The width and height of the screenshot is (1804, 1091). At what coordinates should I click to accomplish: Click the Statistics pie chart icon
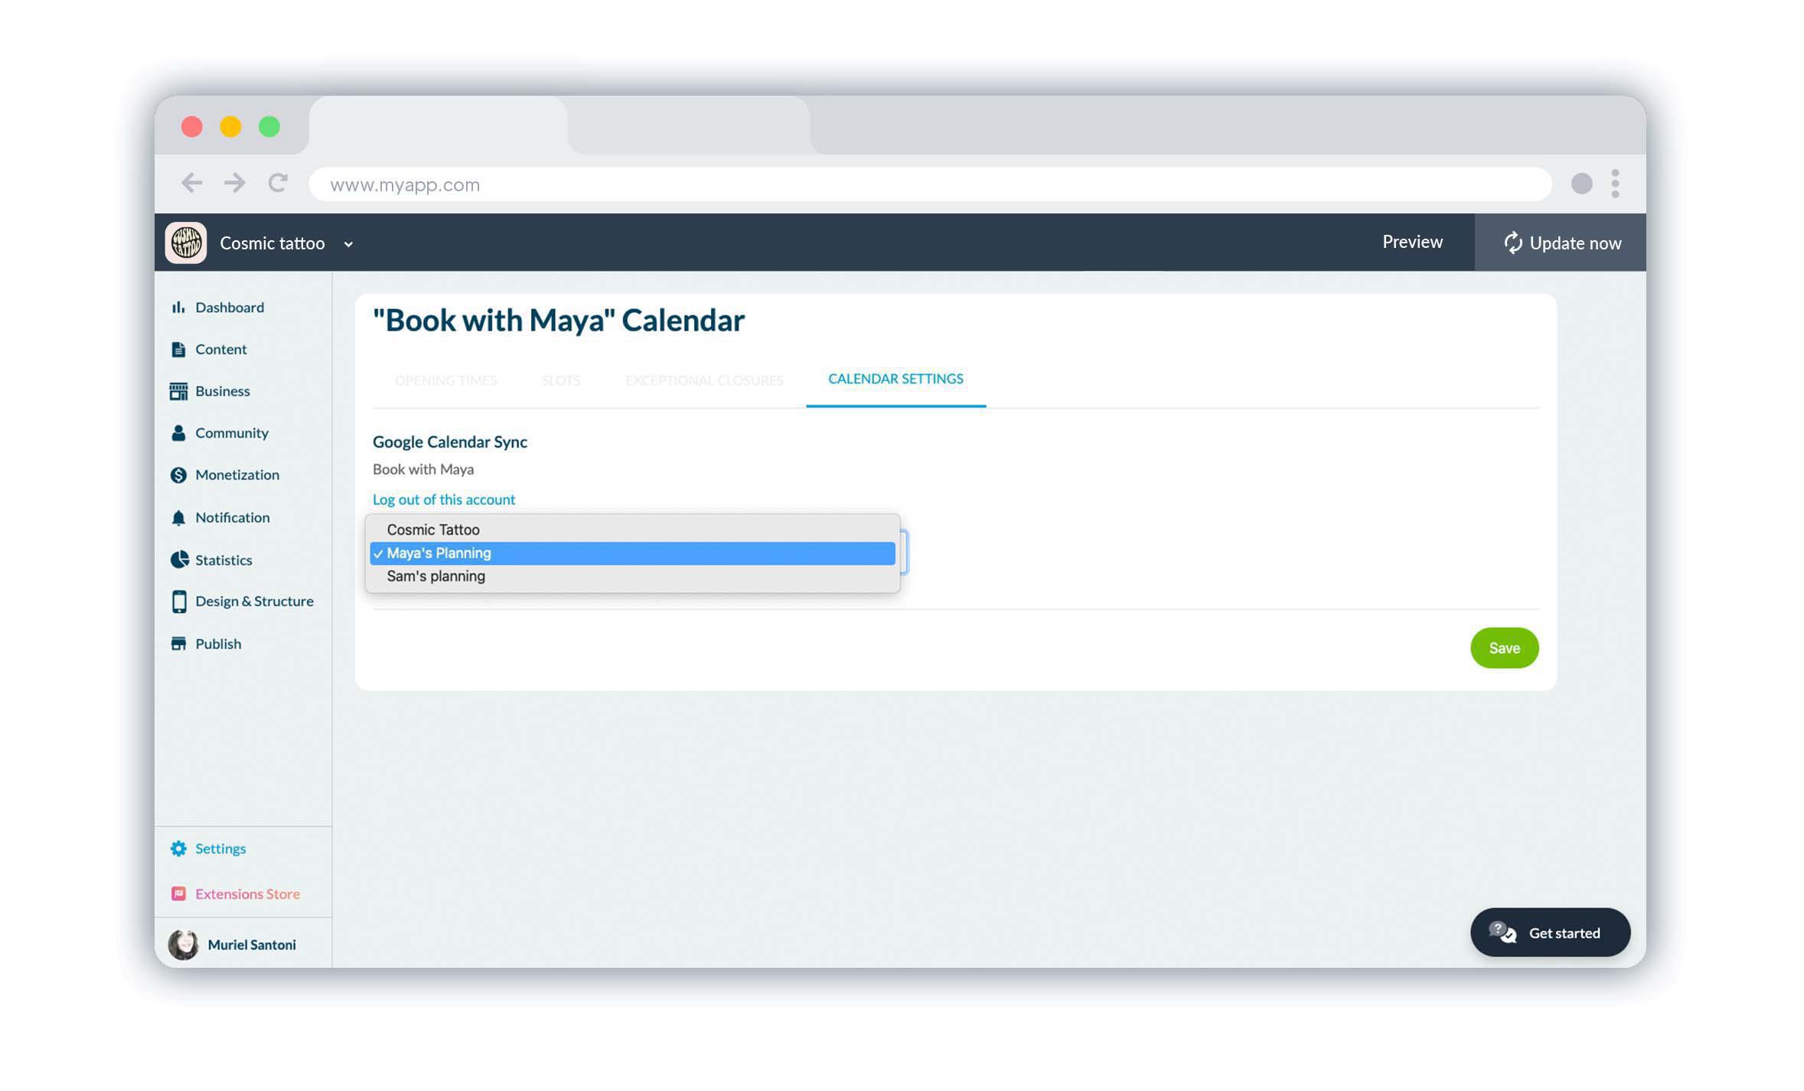pyautogui.click(x=179, y=560)
